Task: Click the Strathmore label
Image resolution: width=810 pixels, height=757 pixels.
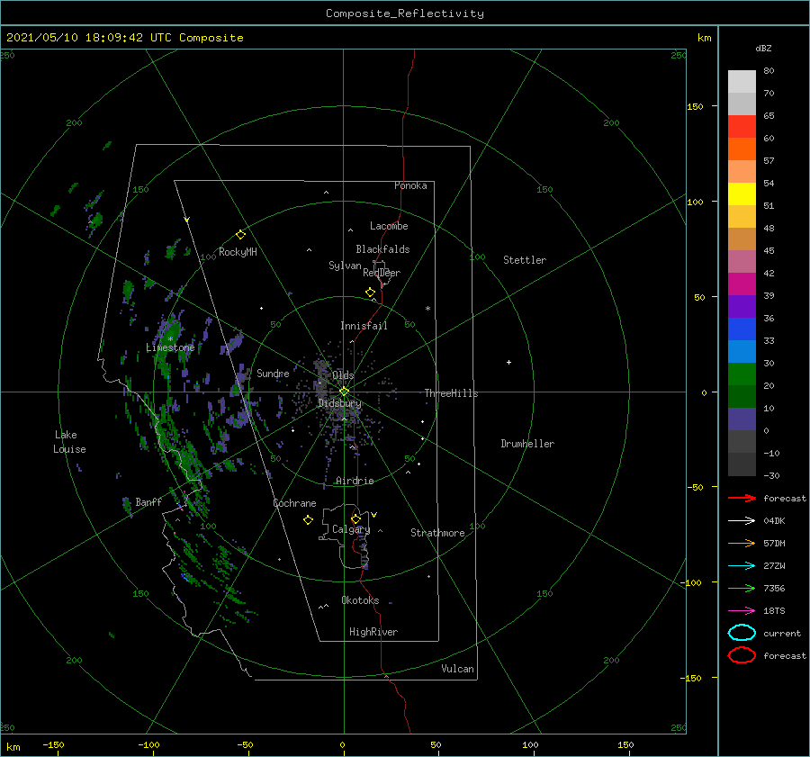Action: 437,533
